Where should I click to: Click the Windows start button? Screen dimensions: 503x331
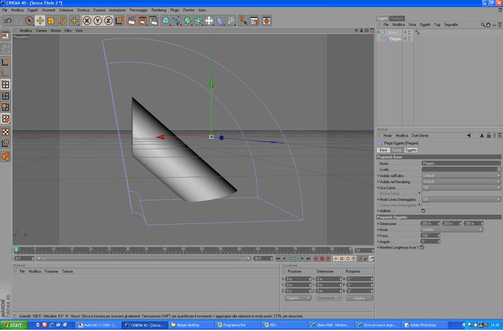(x=14, y=325)
